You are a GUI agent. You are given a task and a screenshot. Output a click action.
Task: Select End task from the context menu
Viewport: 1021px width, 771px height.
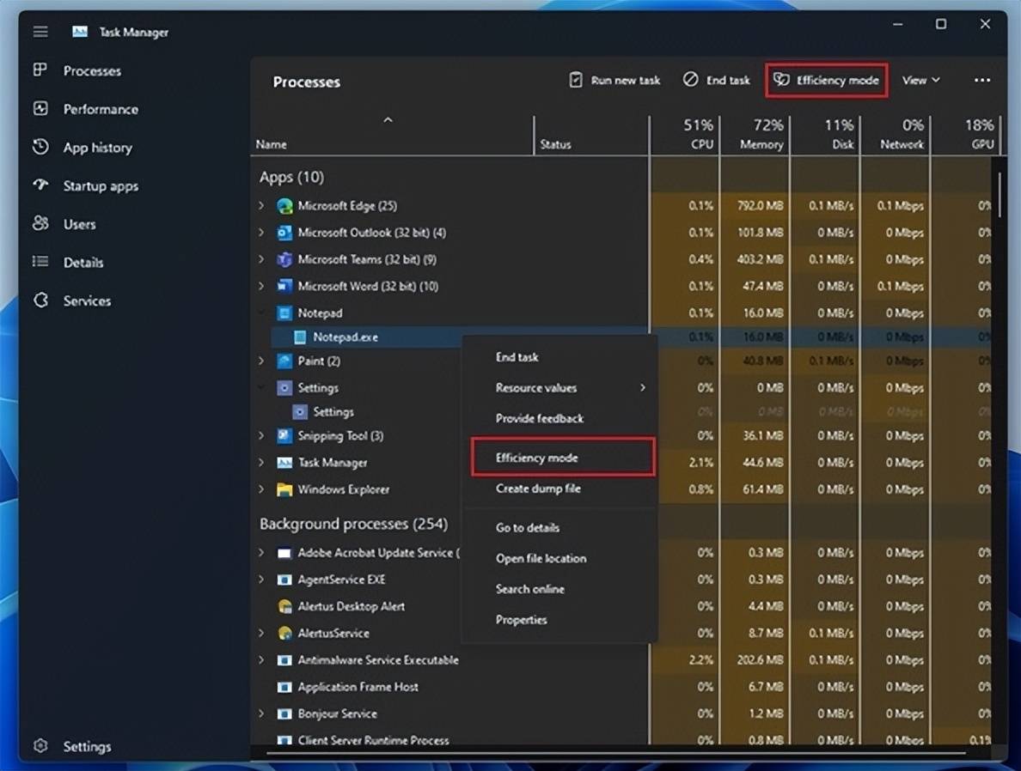pos(517,357)
